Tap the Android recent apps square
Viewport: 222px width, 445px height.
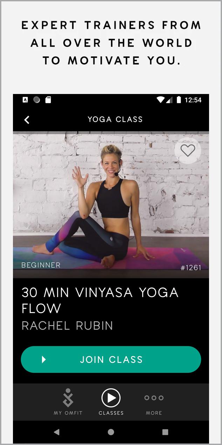point(165,432)
